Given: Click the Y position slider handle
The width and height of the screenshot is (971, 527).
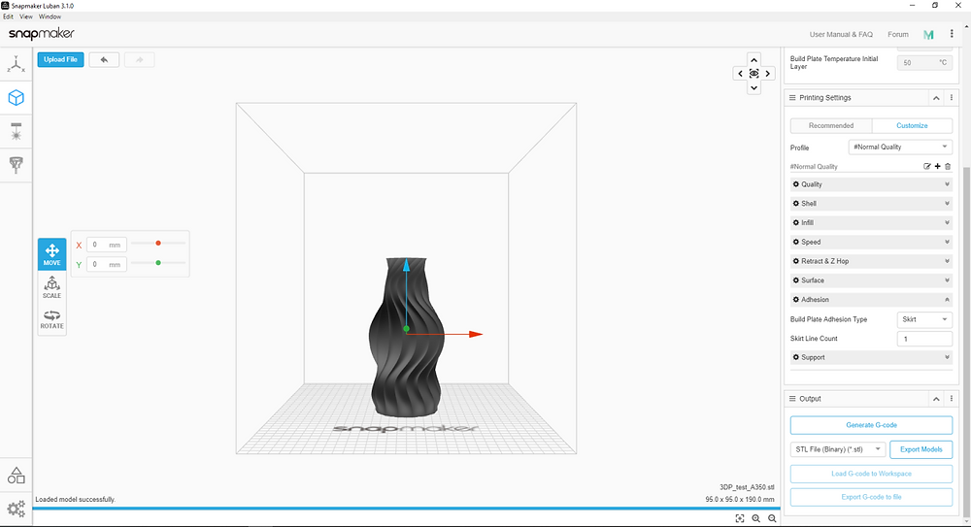Looking at the screenshot, I should click(x=158, y=263).
